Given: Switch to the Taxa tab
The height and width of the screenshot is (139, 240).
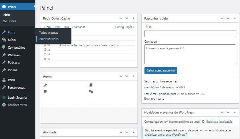Looking at the screenshot, I should [x=66, y=27].
